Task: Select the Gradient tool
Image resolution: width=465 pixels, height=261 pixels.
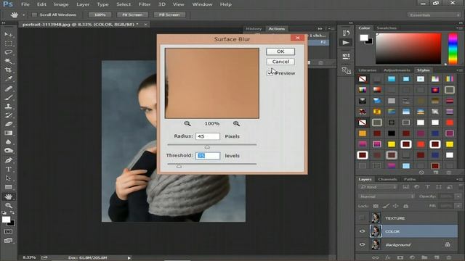Action: pyautogui.click(x=8, y=133)
